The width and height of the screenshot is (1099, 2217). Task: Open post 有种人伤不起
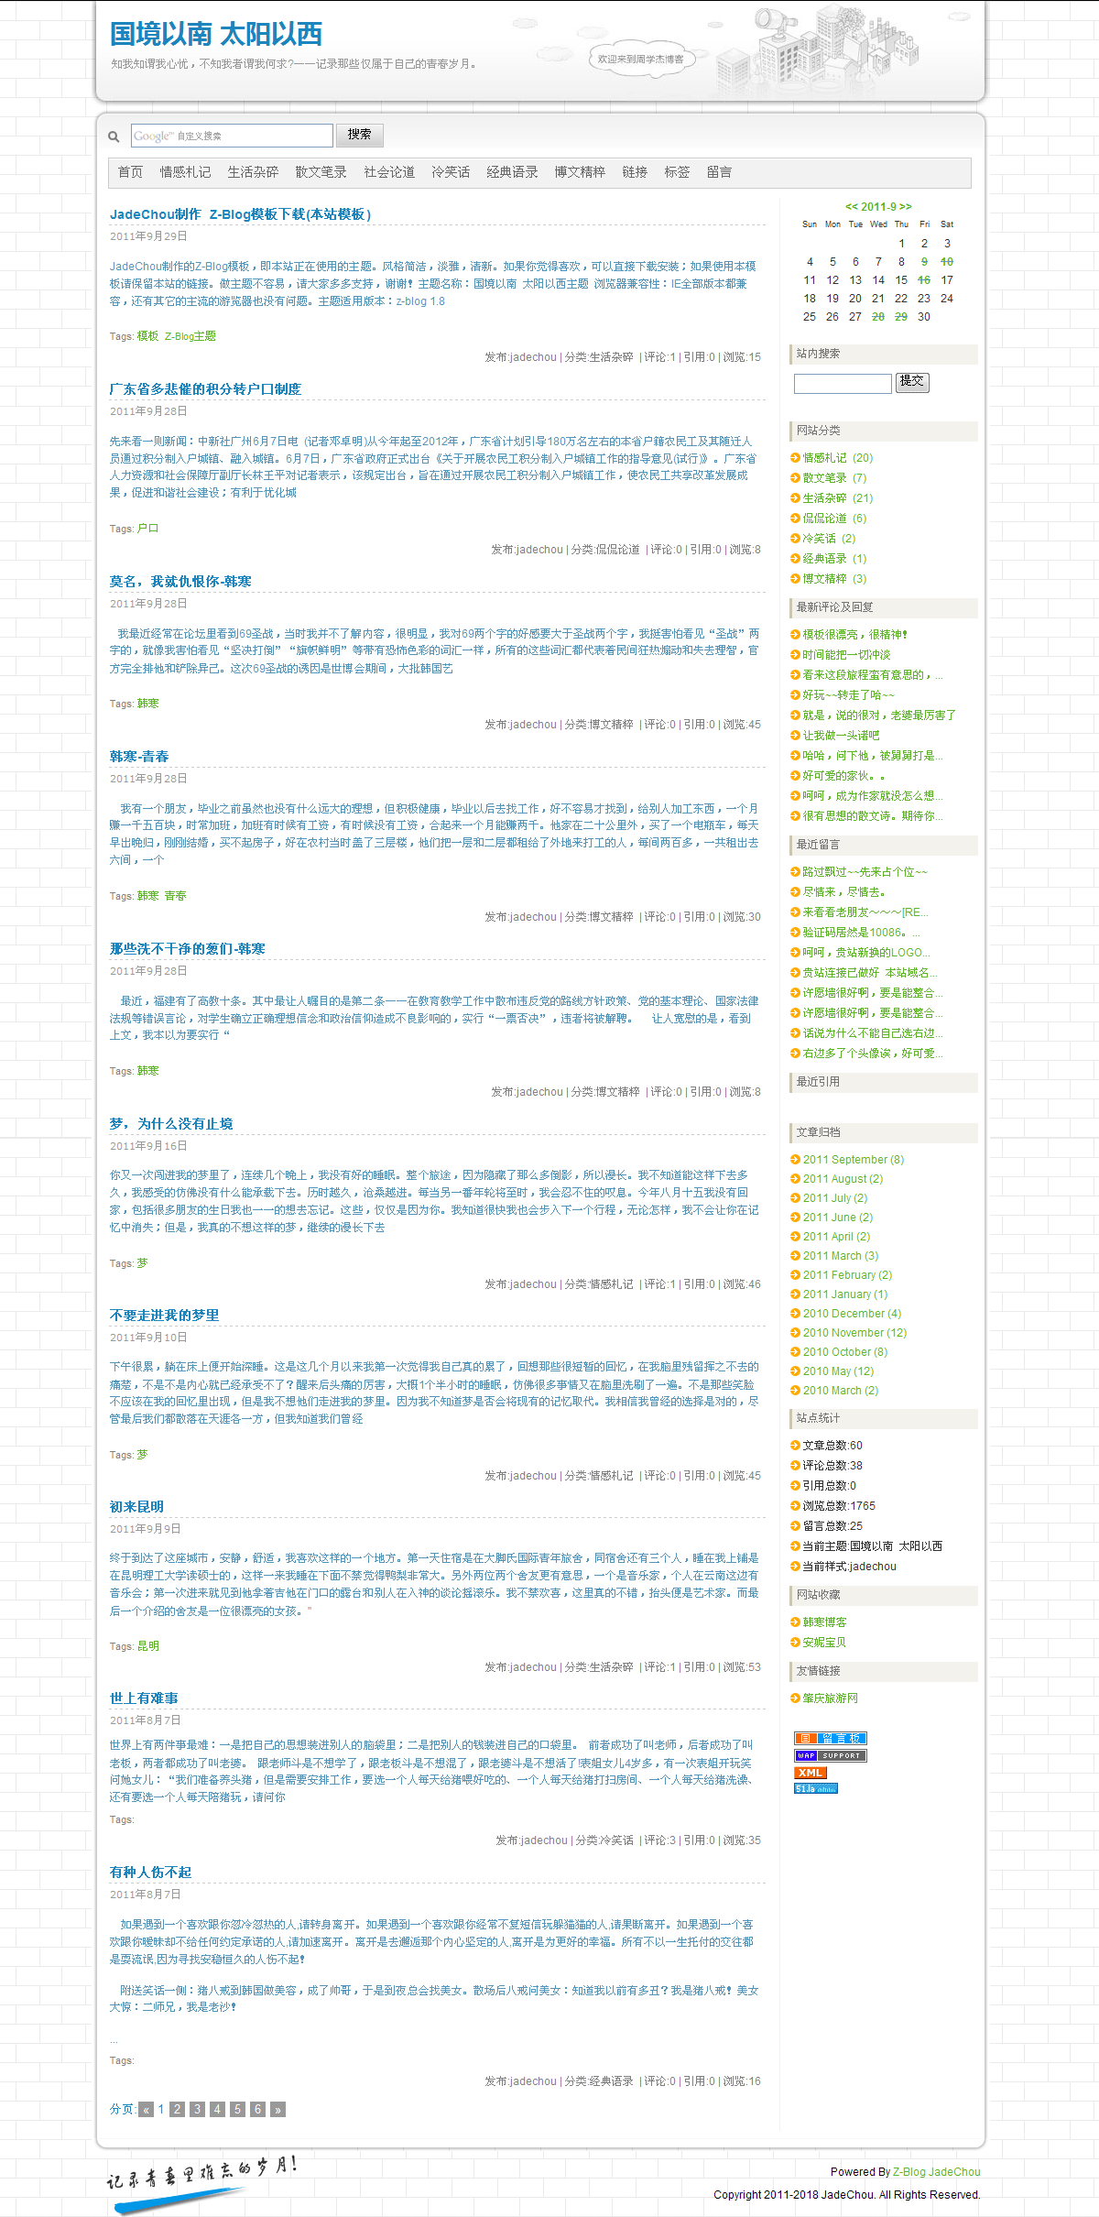tap(150, 1873)
